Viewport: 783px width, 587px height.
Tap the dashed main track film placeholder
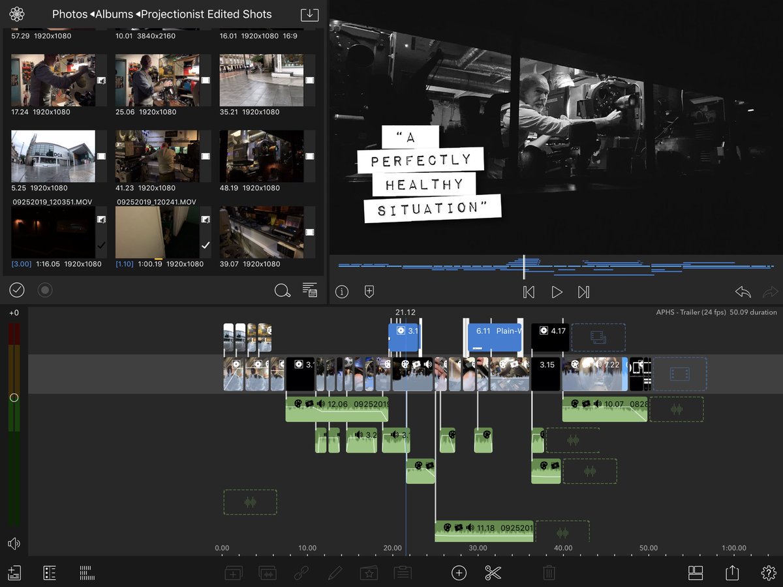pos(679,374)
